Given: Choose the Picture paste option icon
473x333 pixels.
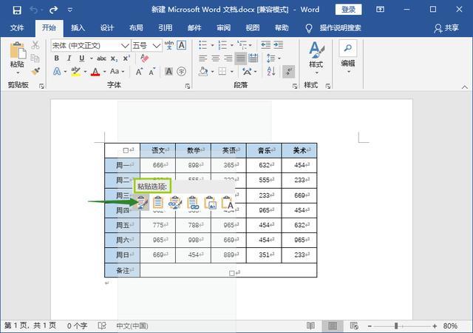Looking at the screenshot, I should [211, 203].
